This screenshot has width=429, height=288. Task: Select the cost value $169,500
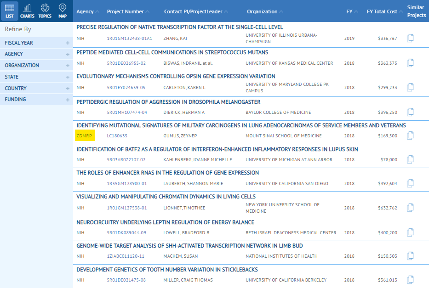[x=388, y=136]
